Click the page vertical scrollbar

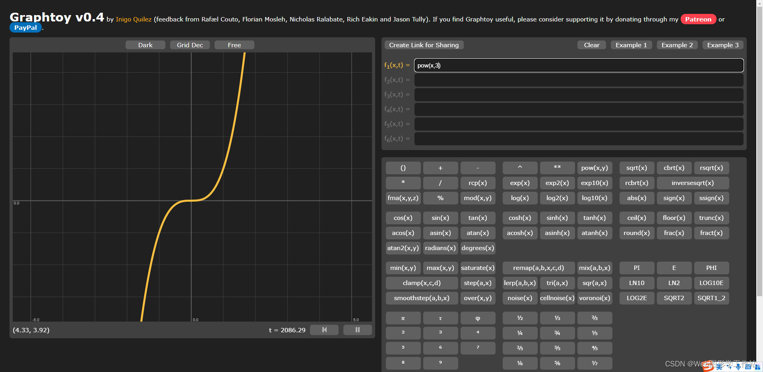(759, 151)
